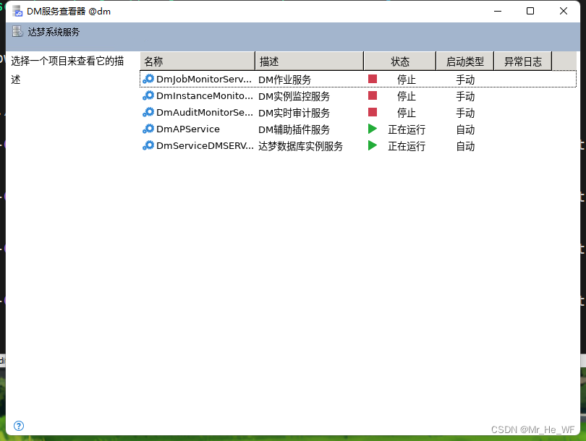This screenshot has width=586, height=441.
Task: Select the DmJobMonitorServ... service name
Action: click(204, 80)
